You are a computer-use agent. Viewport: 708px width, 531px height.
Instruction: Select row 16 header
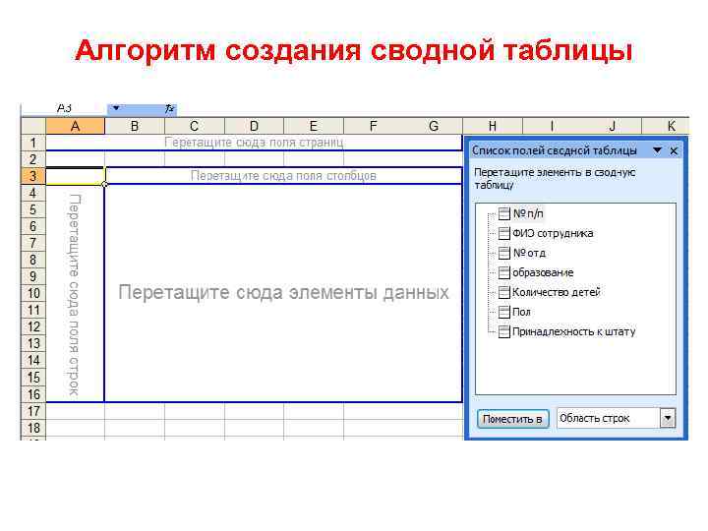point(33,394)
